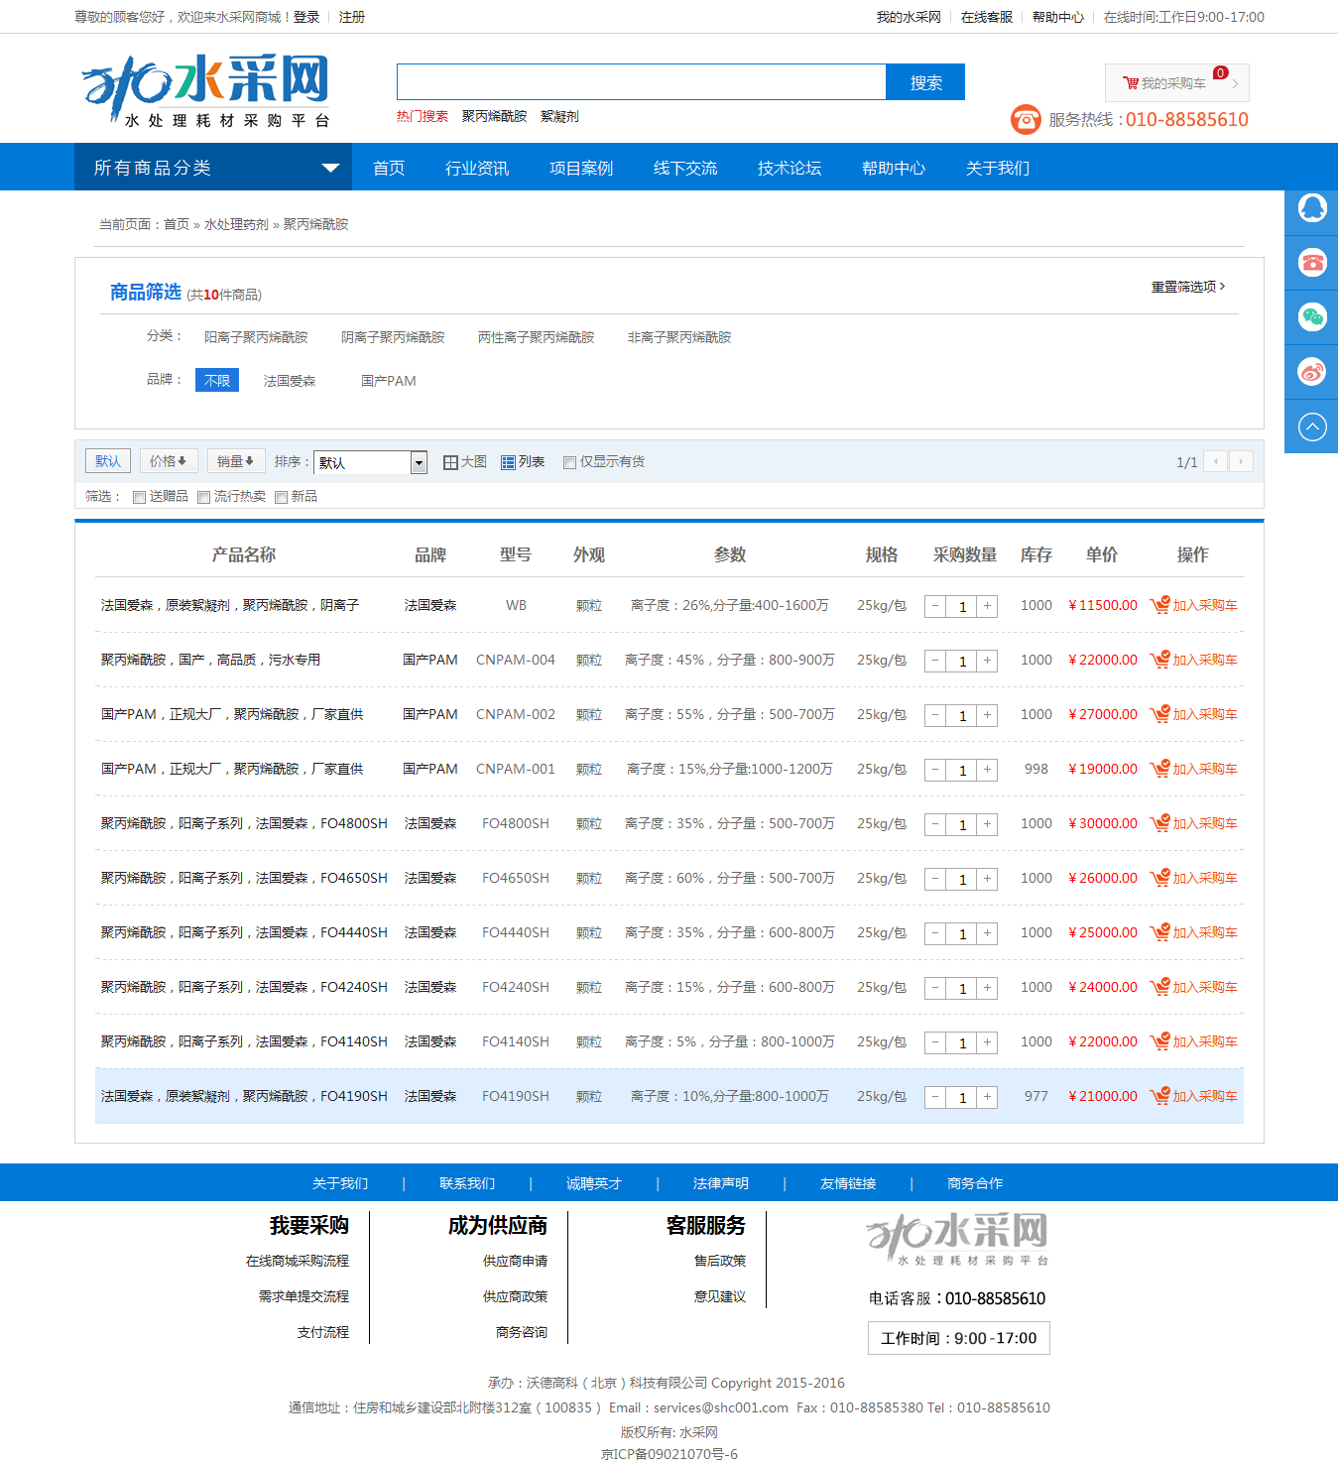This screenshot has width=1338, height=1463.
Task: Add CNPAM-004 to purchase cart
Action: coord(1193,660)
